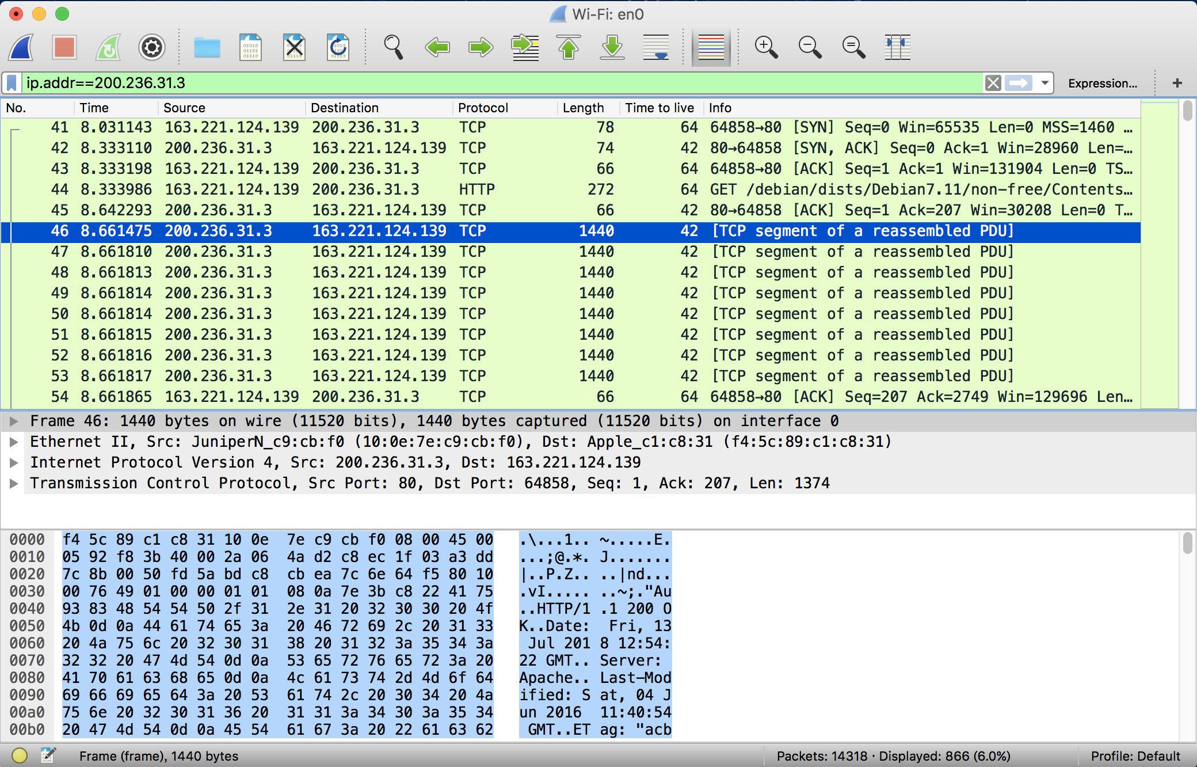
Task: Apply the display filter arrow
Action: coord(1019,83)
